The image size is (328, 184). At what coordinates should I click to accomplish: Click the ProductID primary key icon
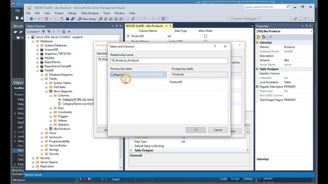pyautogui.click(x=128, y=36)
